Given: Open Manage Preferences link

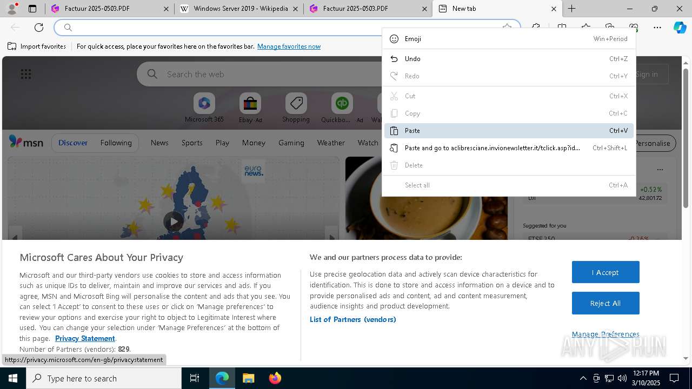Looking at the screenshot, I should [605, 334].
